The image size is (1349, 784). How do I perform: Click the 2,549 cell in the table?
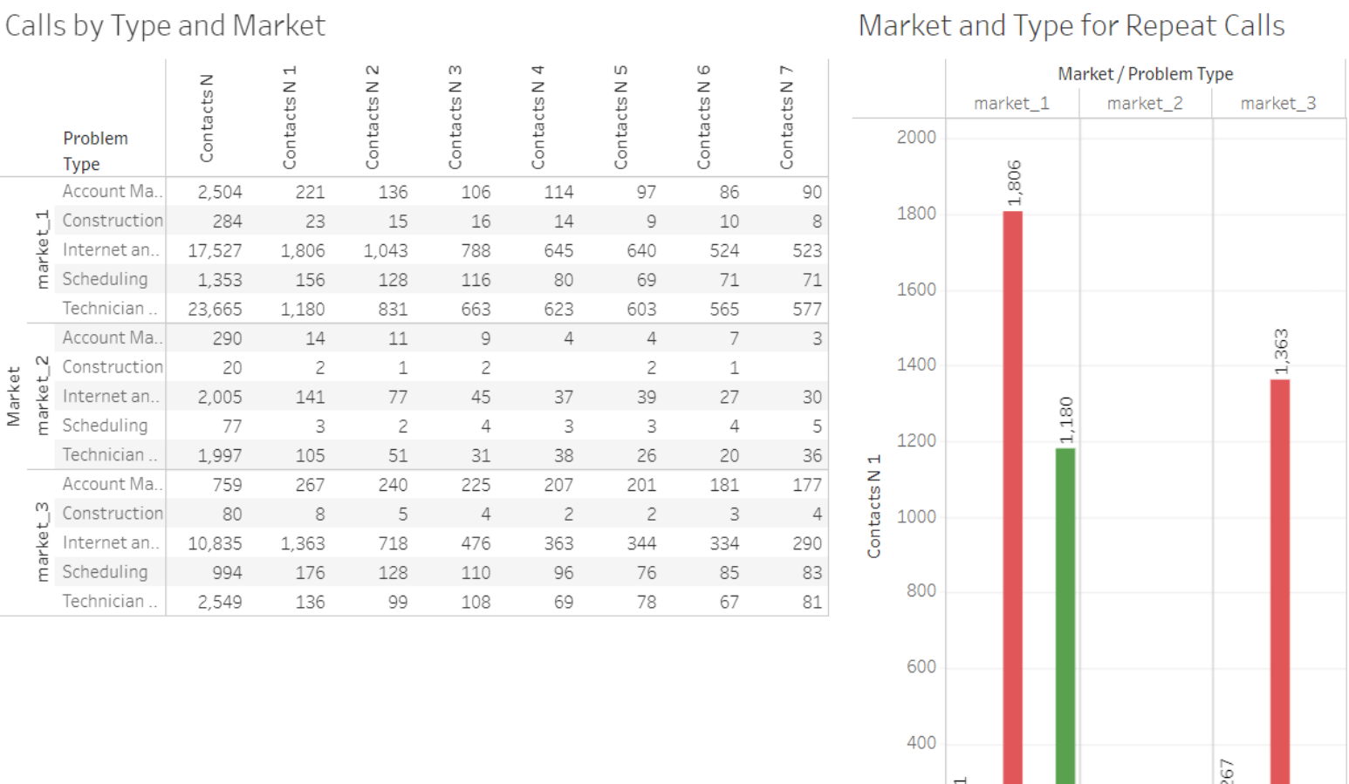pyautogui.click(x=219, y=602)
